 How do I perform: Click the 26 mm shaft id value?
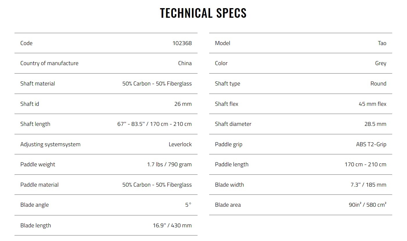tap(183, 104)
